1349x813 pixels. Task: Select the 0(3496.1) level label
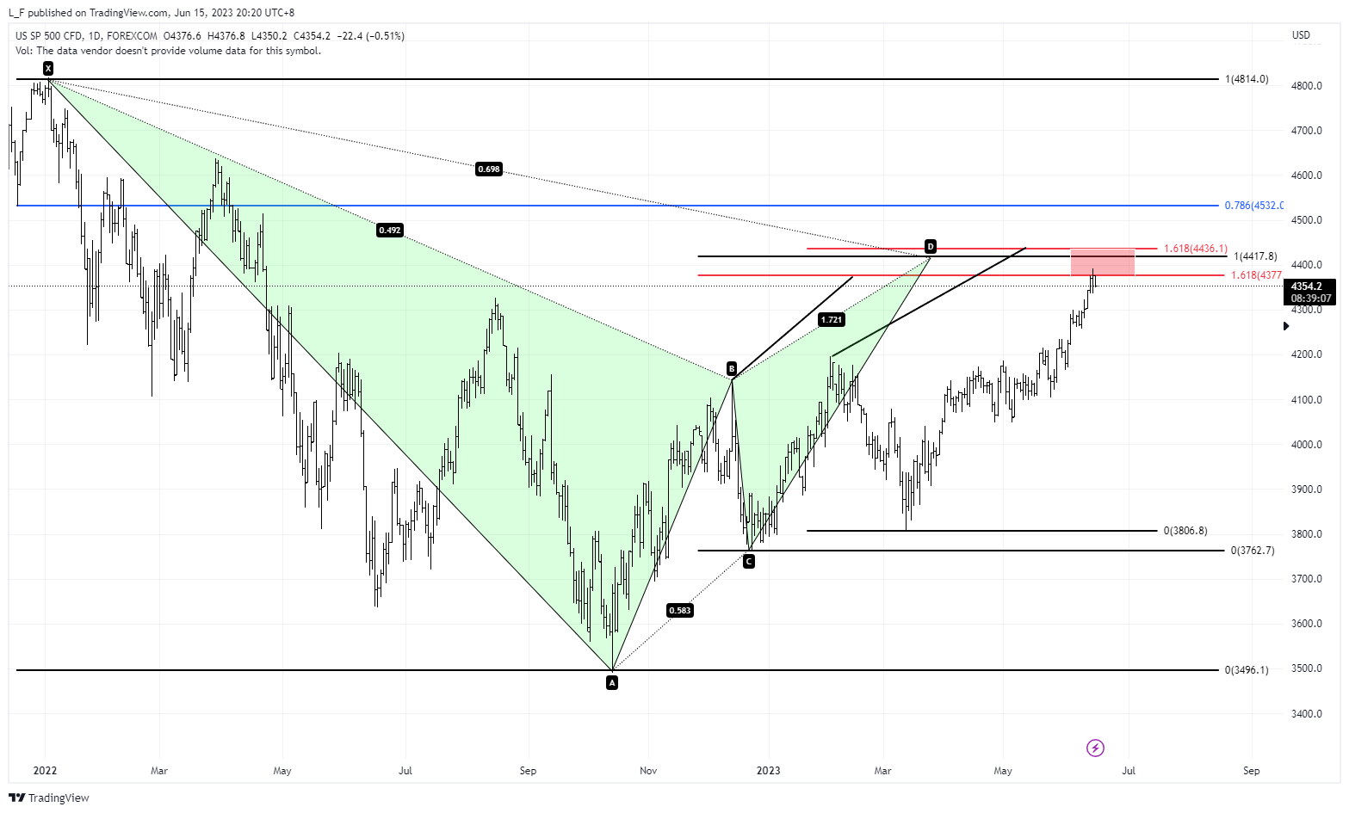point(1247,670)
